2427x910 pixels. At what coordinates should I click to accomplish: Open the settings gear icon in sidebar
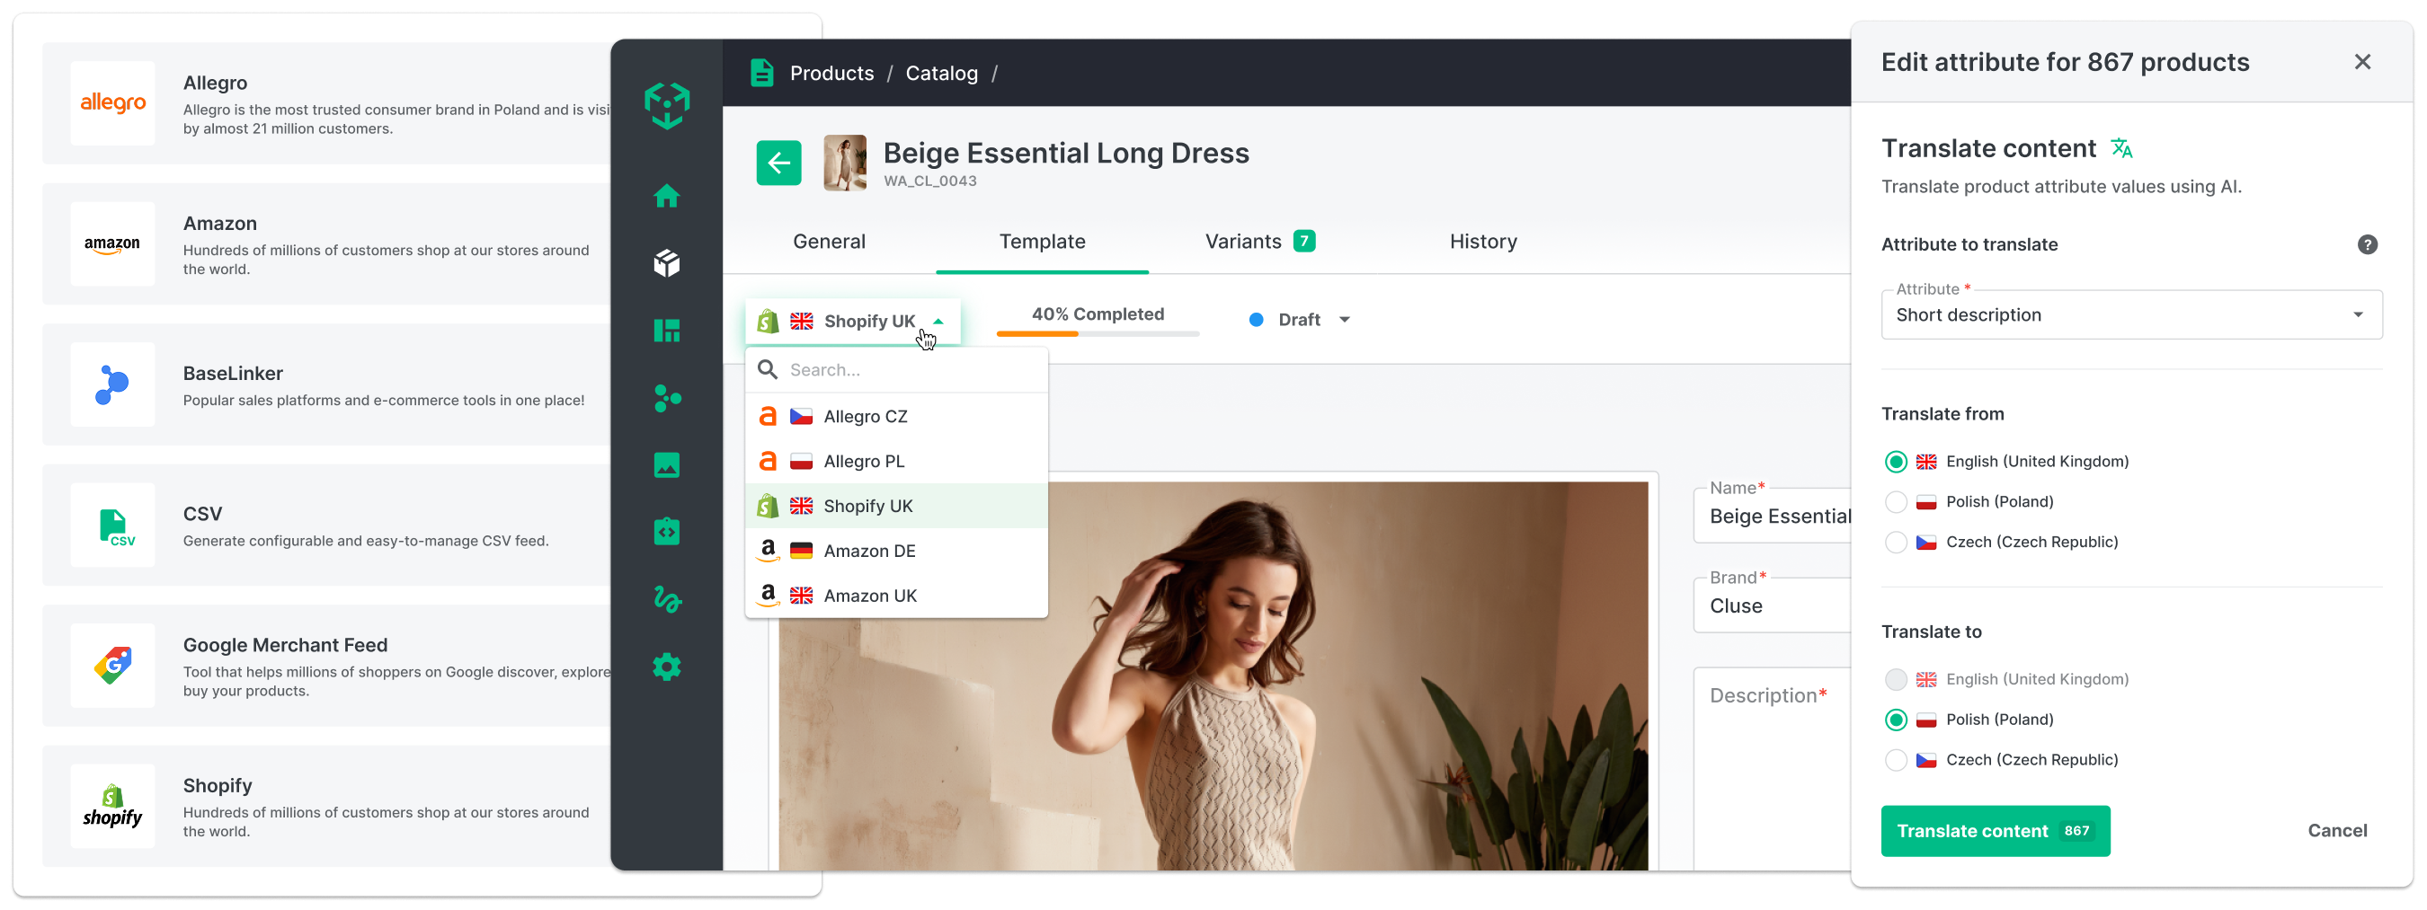(666, 667)
